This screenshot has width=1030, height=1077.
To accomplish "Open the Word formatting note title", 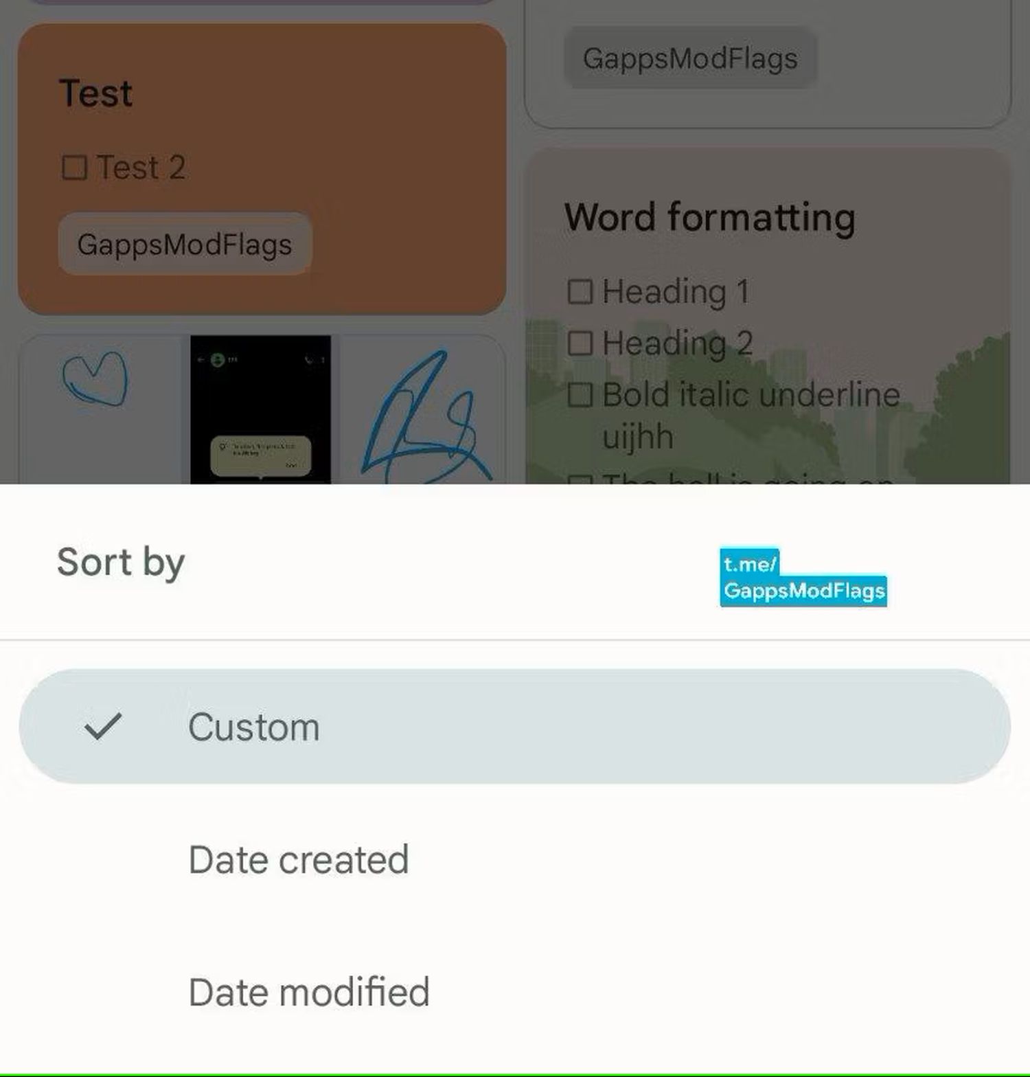I will coord(710,218).
